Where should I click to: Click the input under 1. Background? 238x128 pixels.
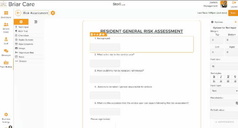[x=105, y=47]
